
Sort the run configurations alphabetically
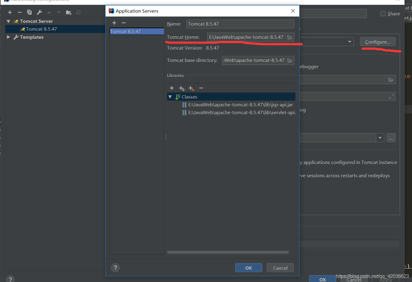[78, 12]
